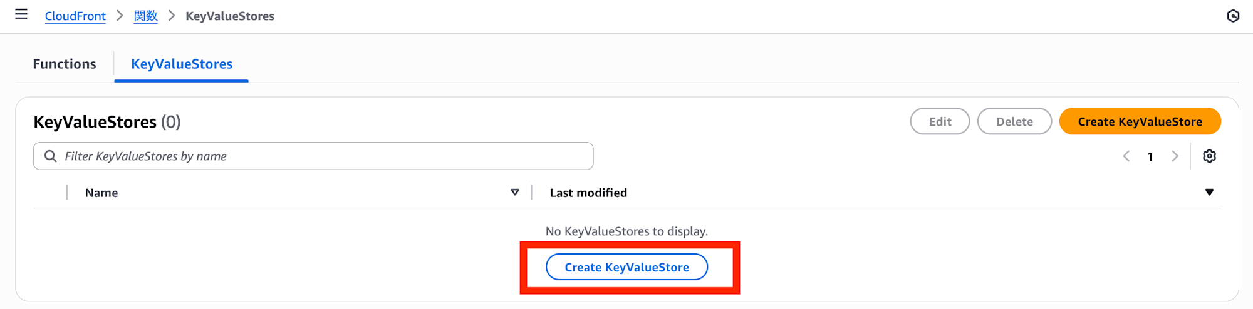Navigate to the 関数 breadcrumb link
The height and width of the screenshot is (309, 1253).
(146, 16)
